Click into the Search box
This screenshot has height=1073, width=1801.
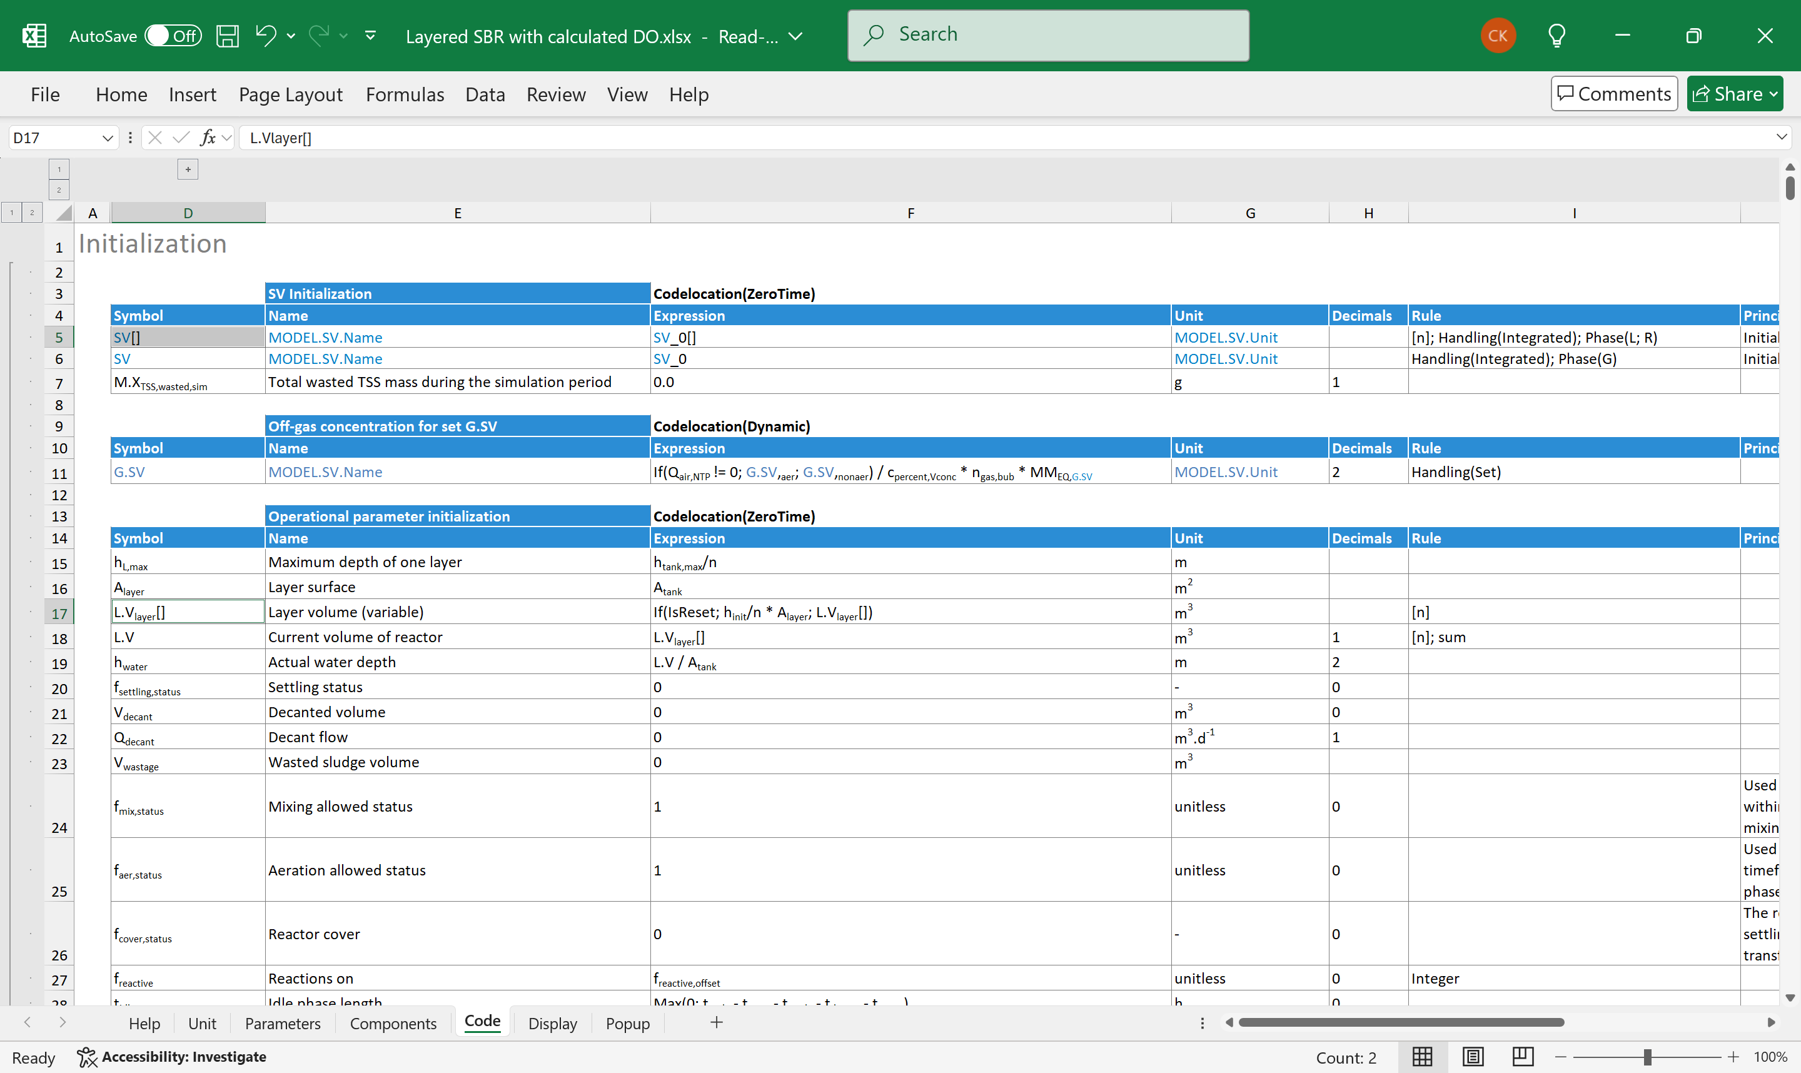(x=1048, y=35)
